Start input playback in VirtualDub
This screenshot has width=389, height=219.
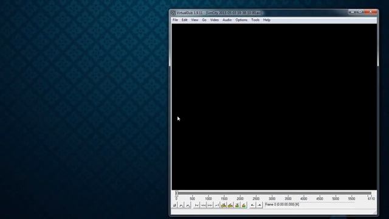pyautogui.click(x=181, y=205)
